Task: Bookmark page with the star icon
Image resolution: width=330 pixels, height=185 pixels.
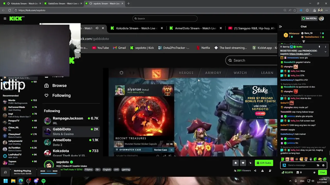Action: (x=295, y=10)
